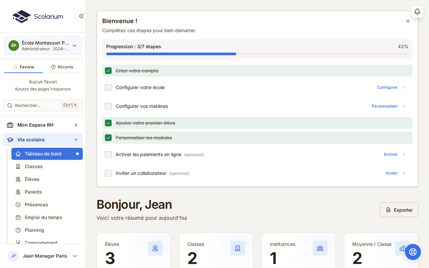The image size is (429, 268).
Task: Click the Exporter button
Action: [x=399, y=210]
